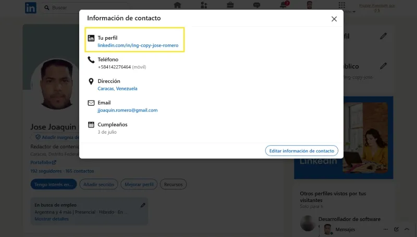Focus the Buscar search field
This screenshot has height=237, width=417.
point(85,8)
